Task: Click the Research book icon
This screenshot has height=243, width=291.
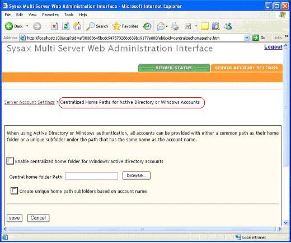Action: coord(216,26)
